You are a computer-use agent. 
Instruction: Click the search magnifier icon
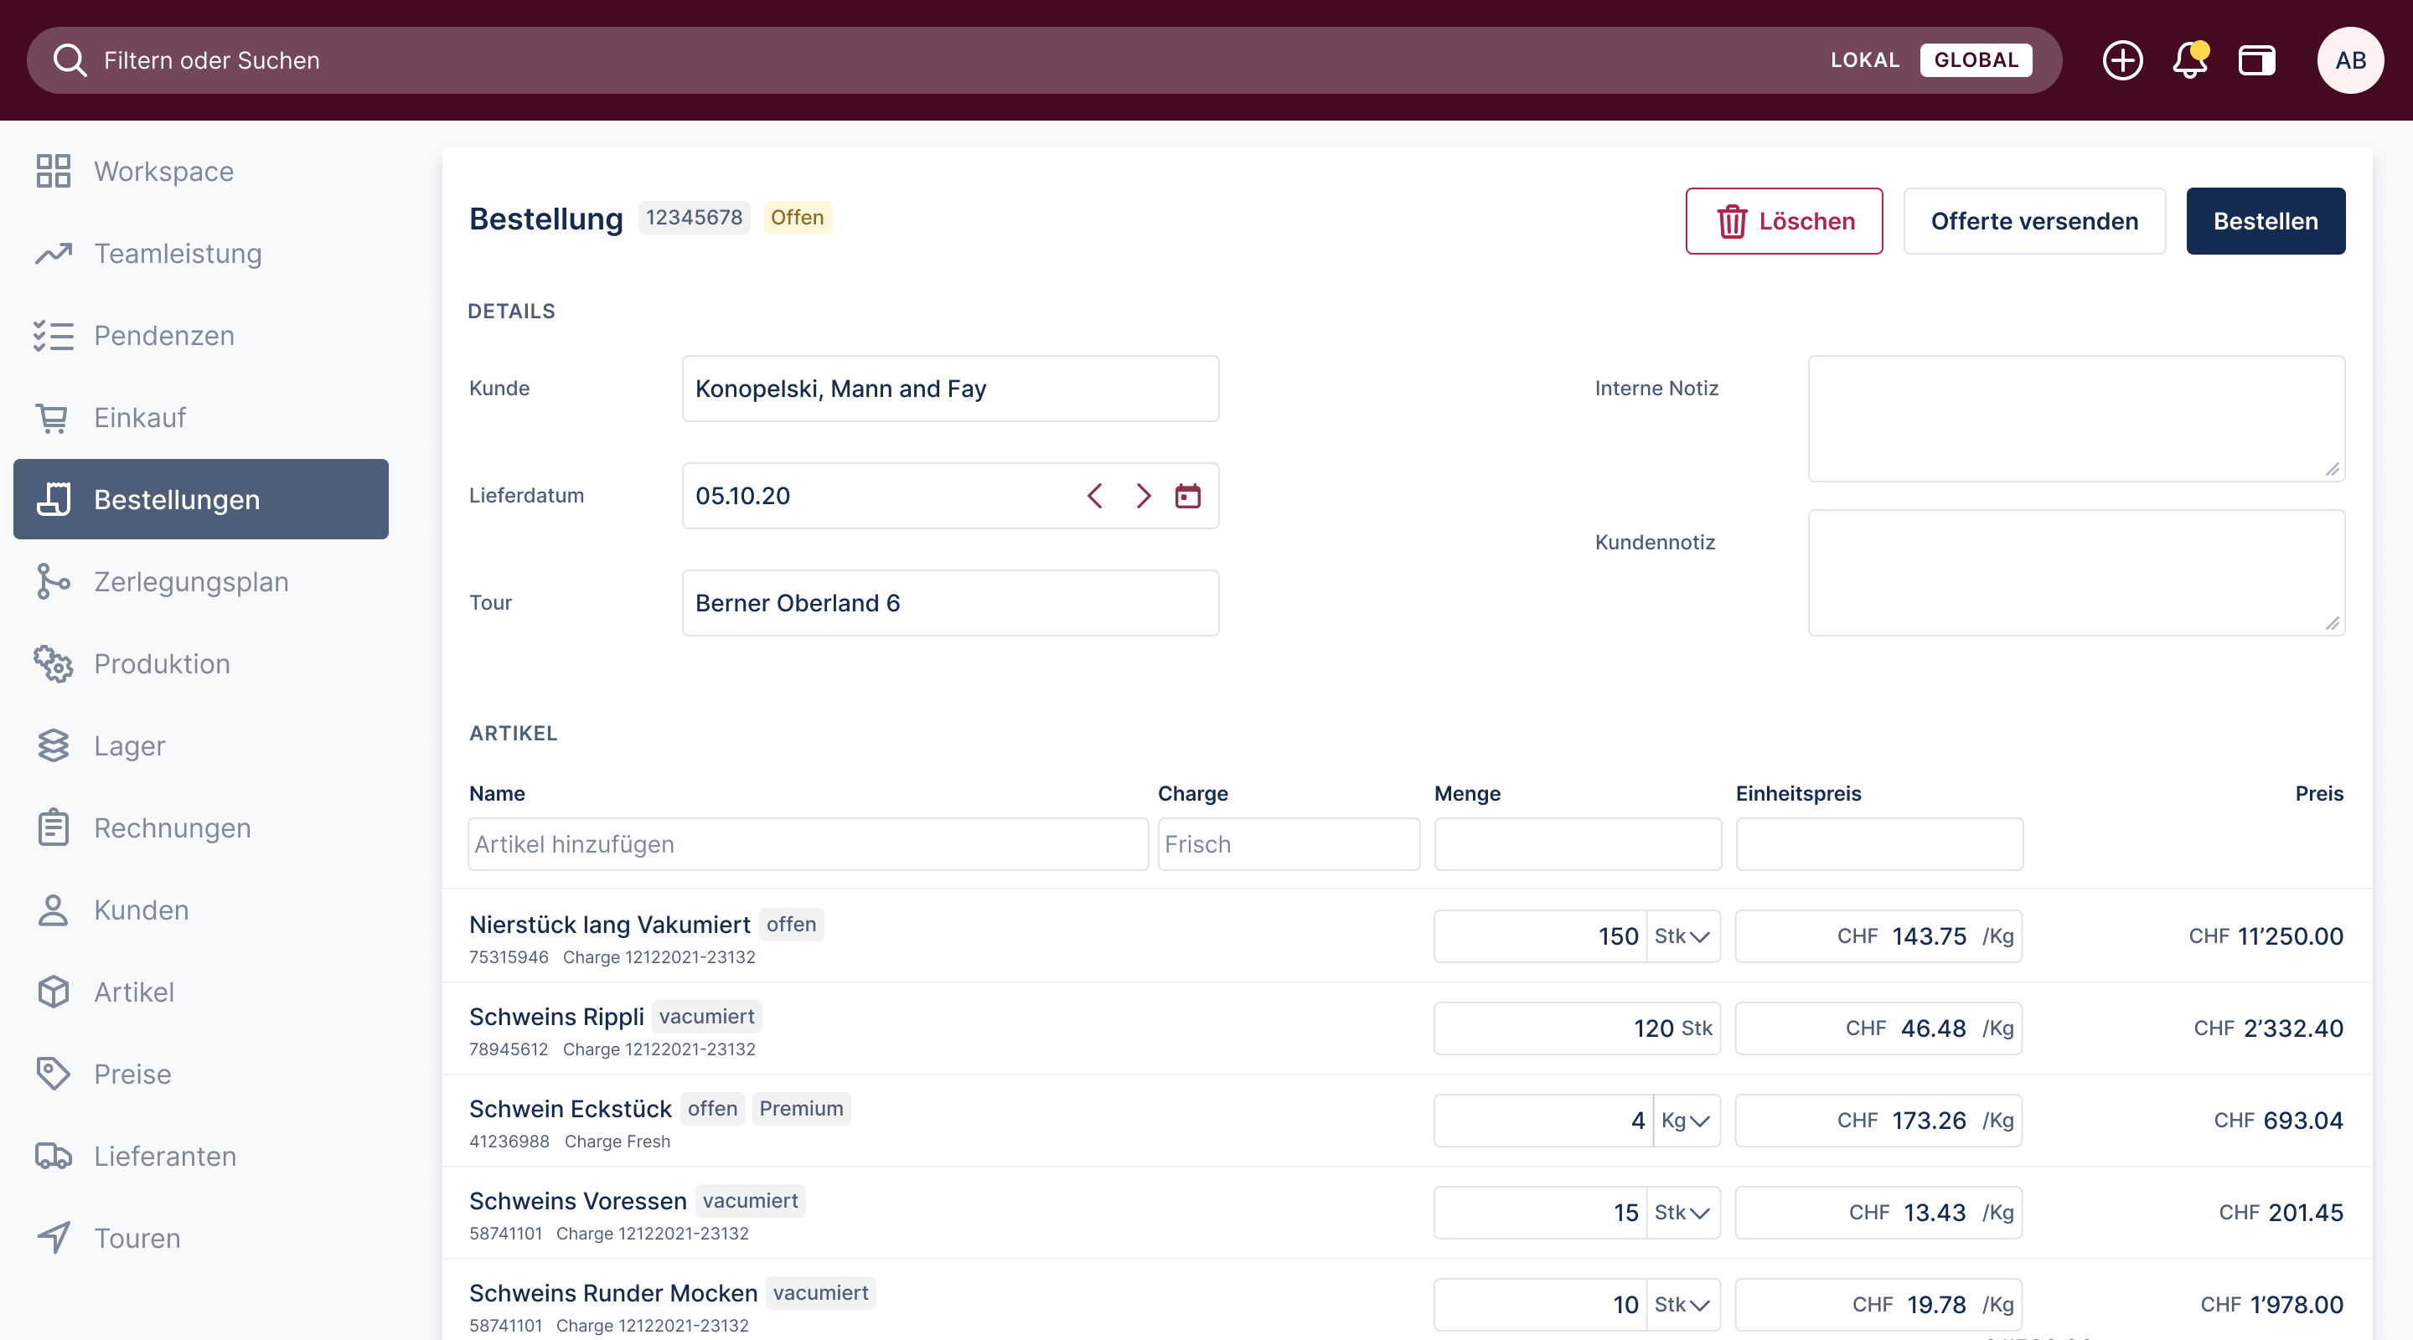click(x=70, y=60)
